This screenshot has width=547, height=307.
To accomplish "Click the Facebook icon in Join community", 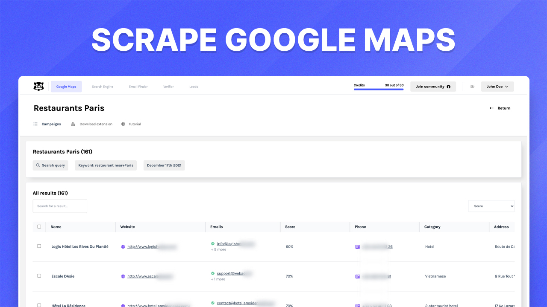I will pos(448,86).
